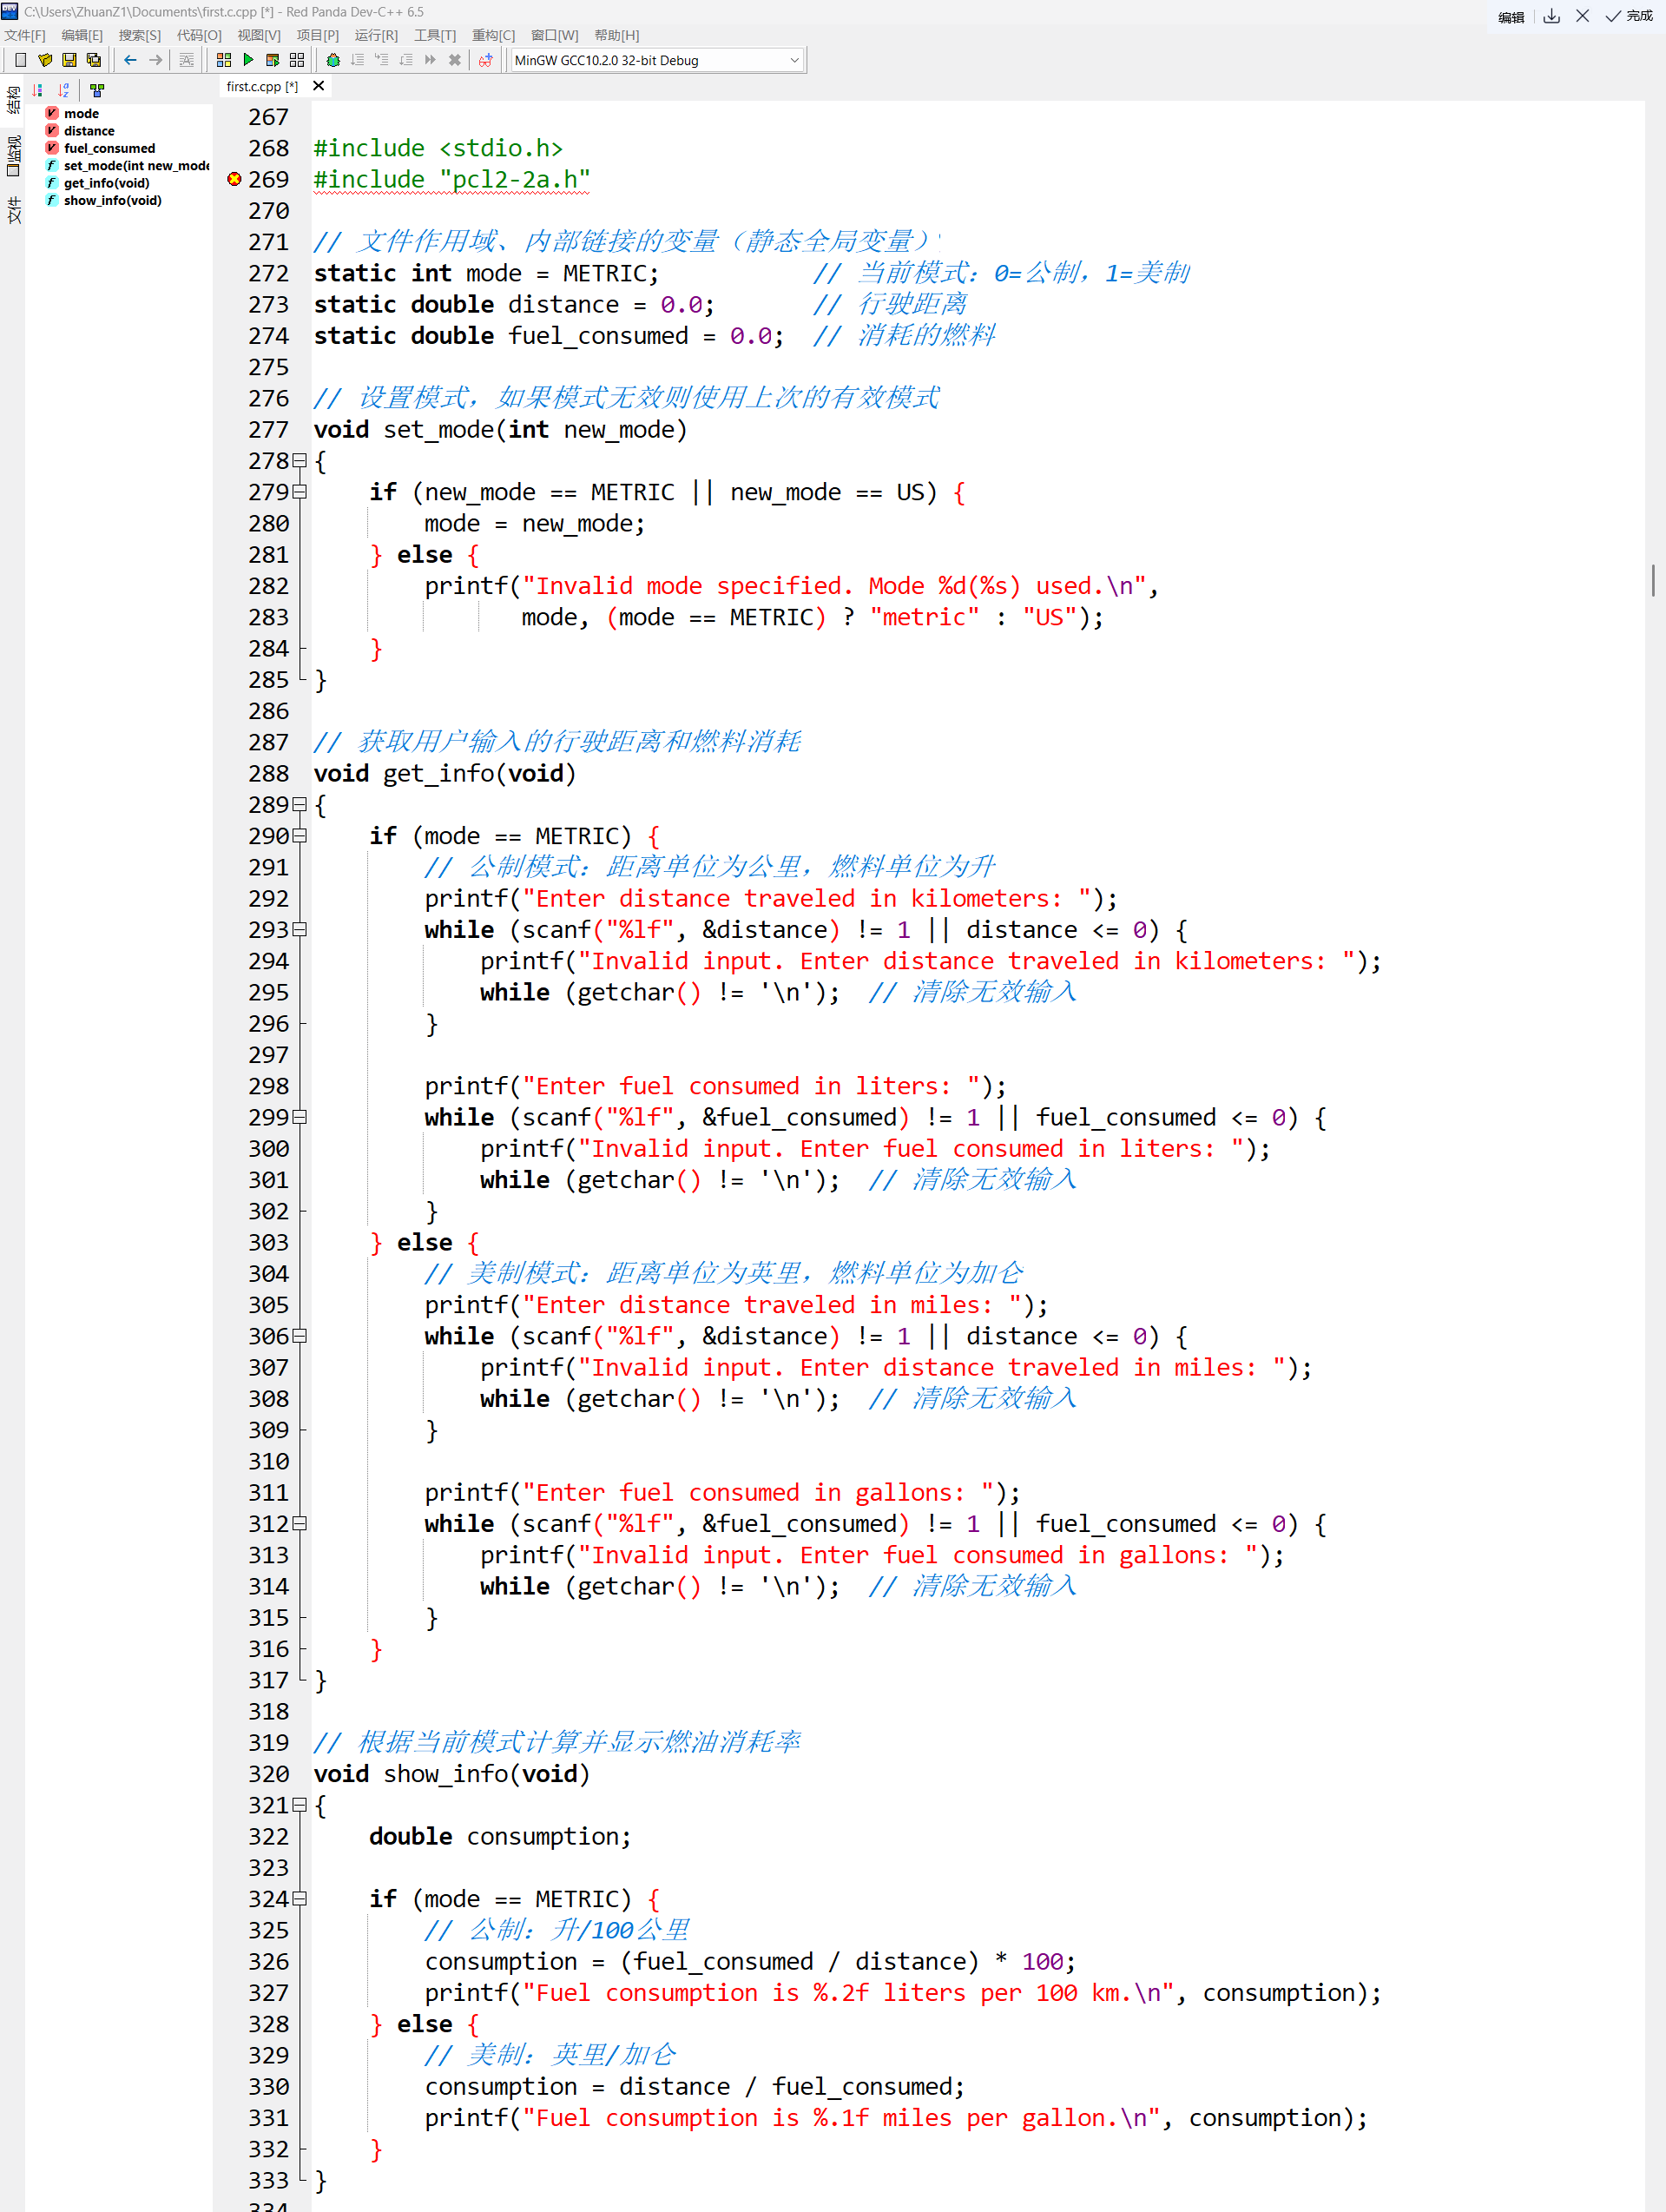Collapse the while loop fold at line 306
1666x2212 pixels.
(x=299, y=1336)
